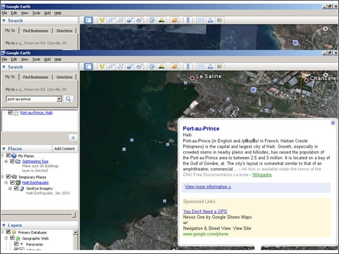Screen dimensions: 339x254
Task: Toggle sidebar icon in back window toolbar
Action: 88,20
